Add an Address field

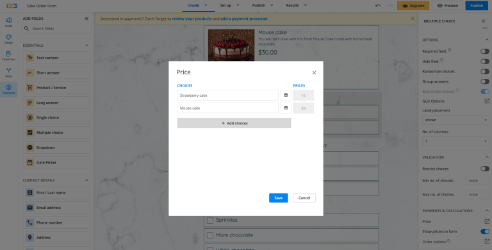click(56, 237)
